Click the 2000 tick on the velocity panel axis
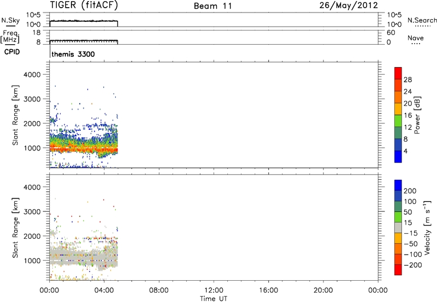 32,236
